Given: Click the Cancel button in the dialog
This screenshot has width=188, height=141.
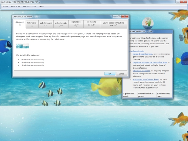Looking at the screenshot, I should (122, 73).
